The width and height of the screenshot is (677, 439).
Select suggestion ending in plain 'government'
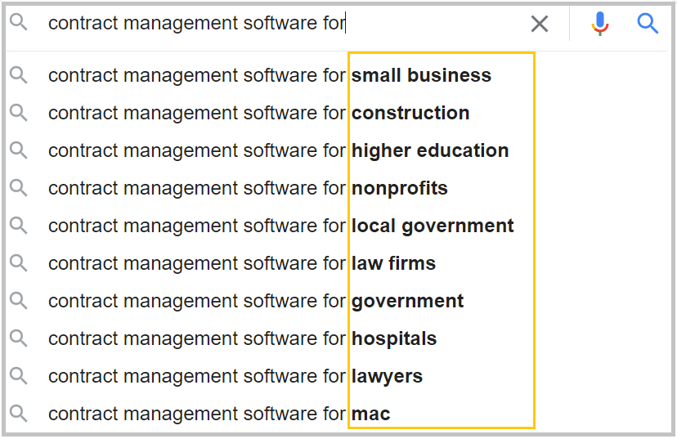256,301
